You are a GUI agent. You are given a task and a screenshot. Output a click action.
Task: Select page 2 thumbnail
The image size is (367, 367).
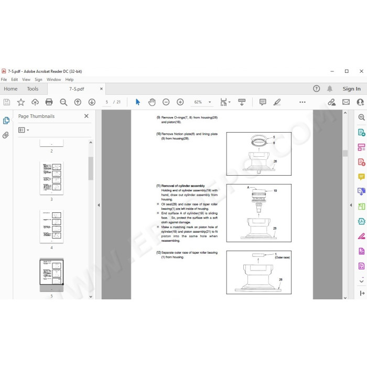click(51, 143)
